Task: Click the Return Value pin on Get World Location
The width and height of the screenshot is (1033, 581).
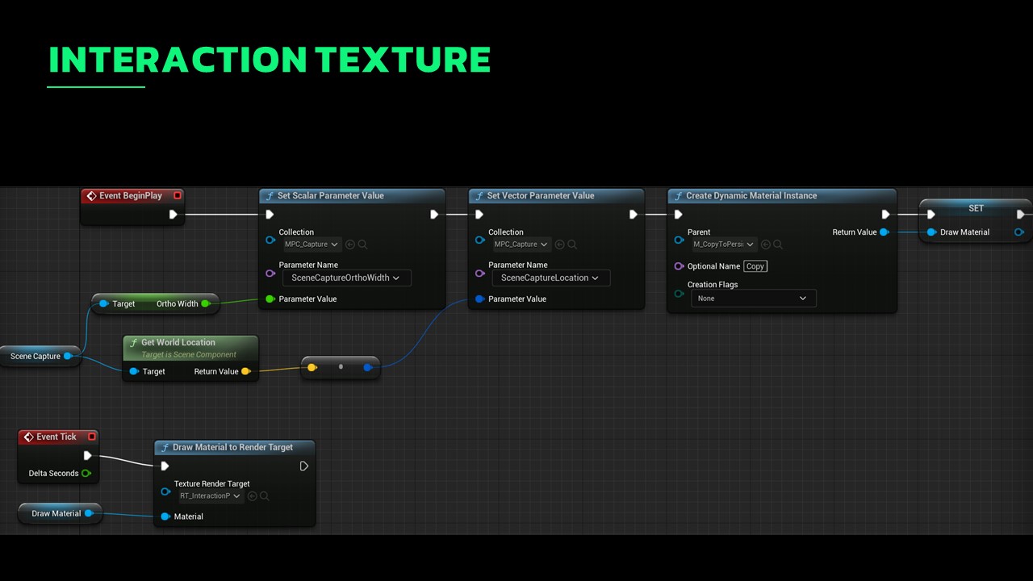Action: [x=246, y=371]
